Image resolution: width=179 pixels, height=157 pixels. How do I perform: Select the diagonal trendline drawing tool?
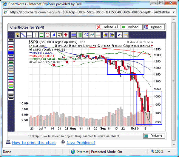coord(23,35)
